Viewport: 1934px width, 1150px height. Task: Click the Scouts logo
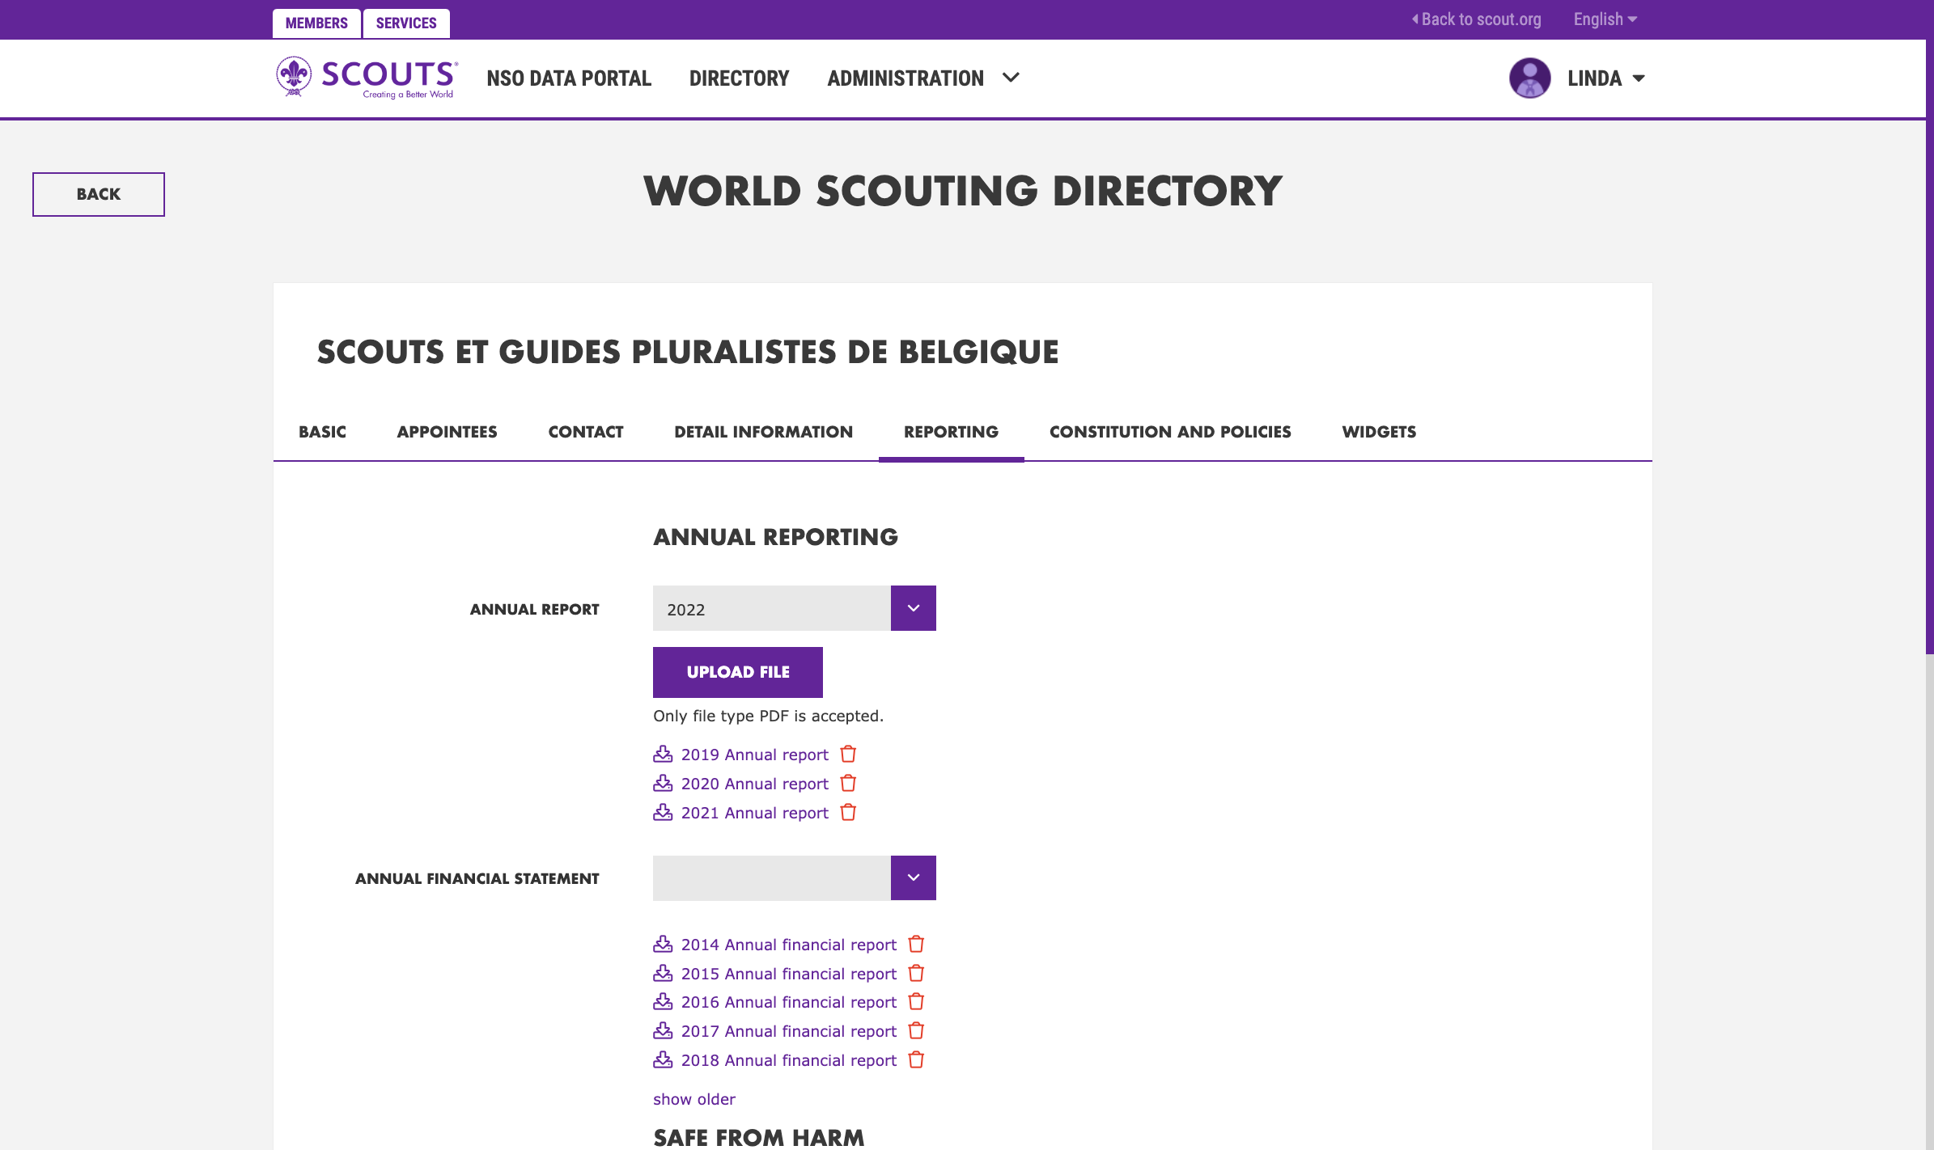click(x=367, y=78)
